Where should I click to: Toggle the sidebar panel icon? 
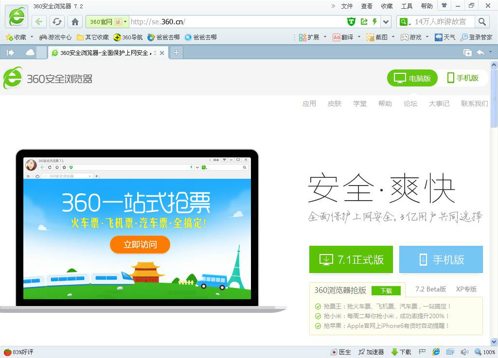click(x=10, y=52)
